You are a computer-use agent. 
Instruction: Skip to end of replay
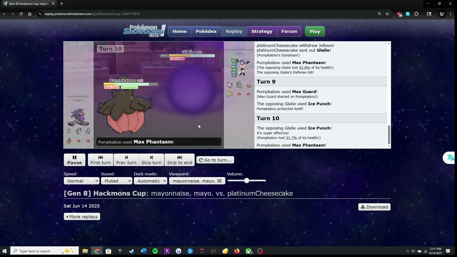click(180, 160)
